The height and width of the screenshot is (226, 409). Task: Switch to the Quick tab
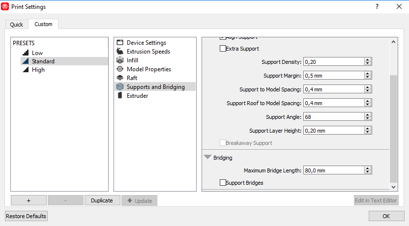pyautogui.click(x=16, y=25)
